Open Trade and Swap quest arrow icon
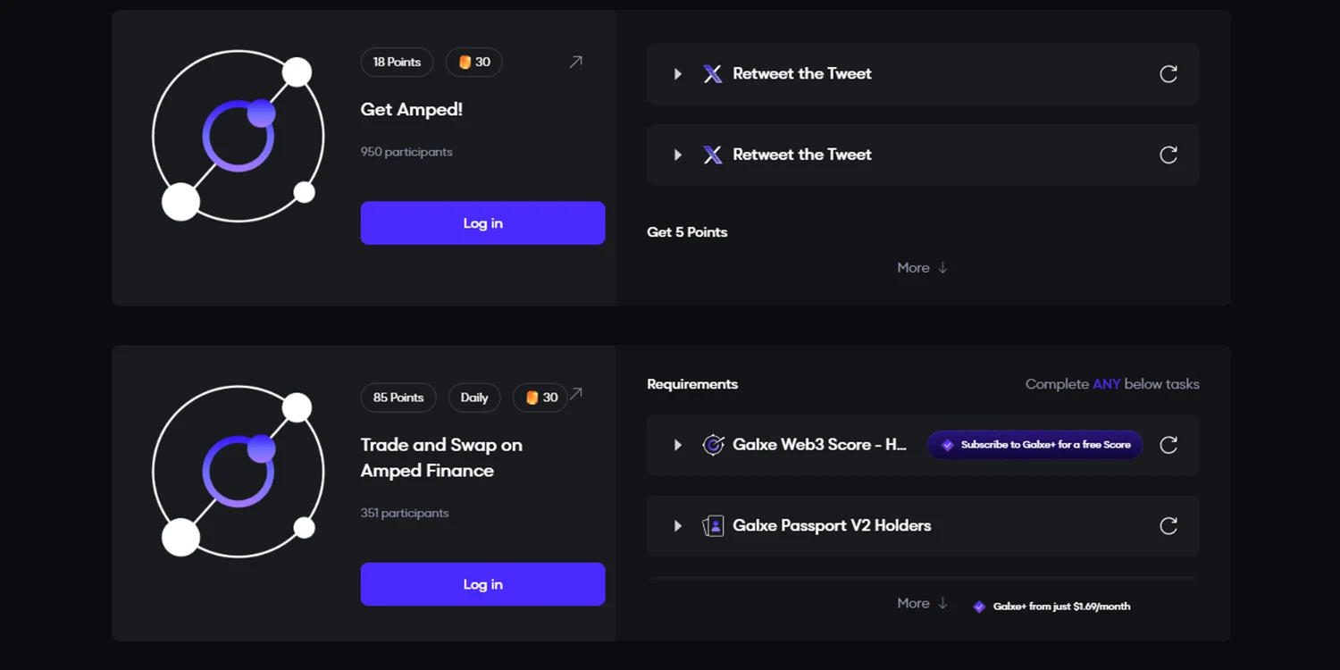 click(576, 393)
